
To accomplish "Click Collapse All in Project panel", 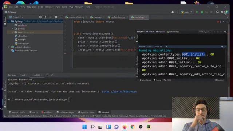I will click(50, 17).
